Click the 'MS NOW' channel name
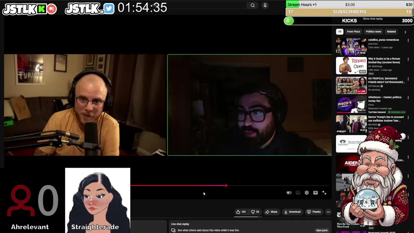 pyautogui.click(x=373, y=124)
